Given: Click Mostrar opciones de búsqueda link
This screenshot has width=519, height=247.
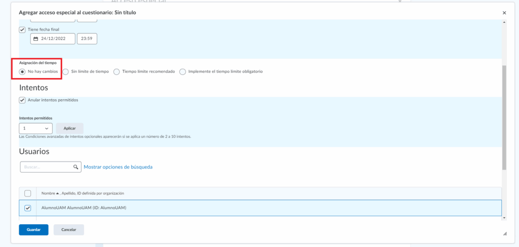Looking at the screenshot, I should pos(118,167).
